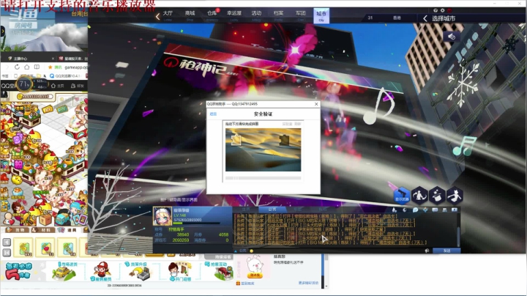
Task: Click the friends group icon above chat
Action: [x=445, y=210]
